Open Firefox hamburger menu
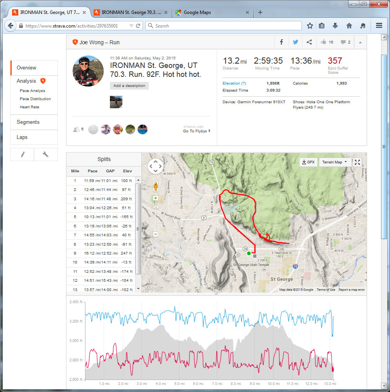Viewport: 390px width, 392px height. tap(379, 26)
